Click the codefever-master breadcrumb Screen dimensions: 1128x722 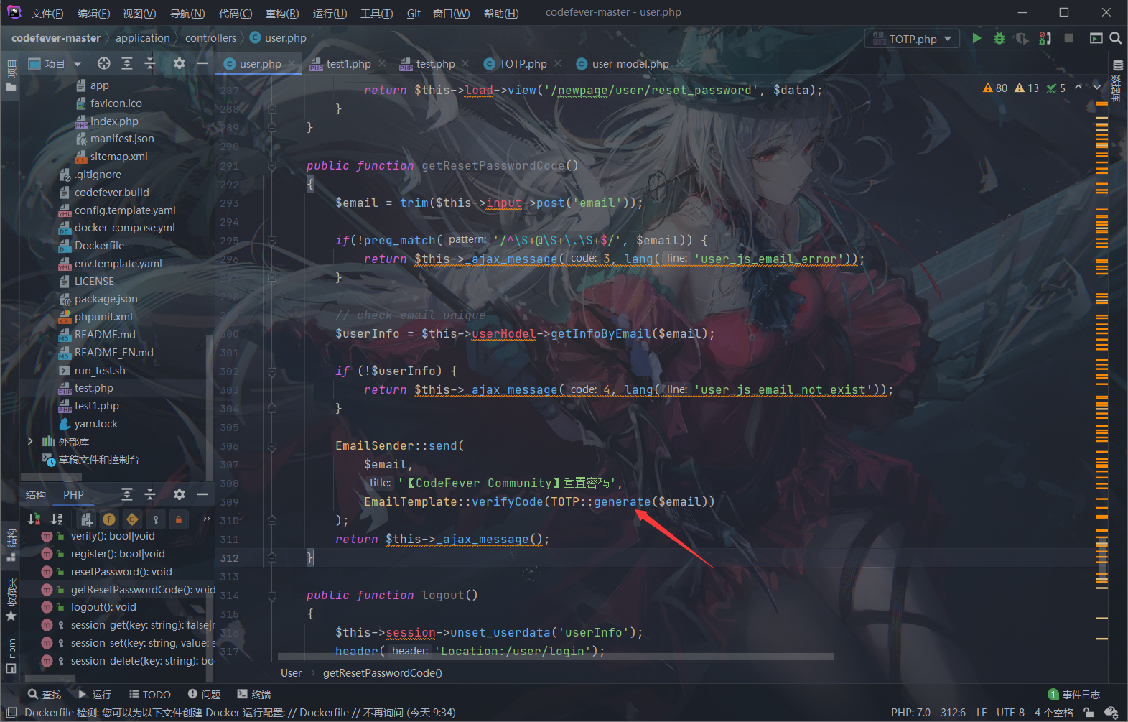(x=56, y=38)
